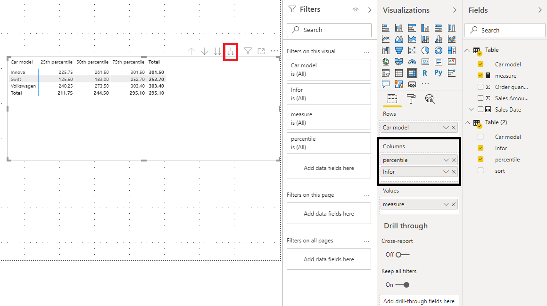547x306 pixels.
Task: Uncheck the measure field
Action: [481, 75]
